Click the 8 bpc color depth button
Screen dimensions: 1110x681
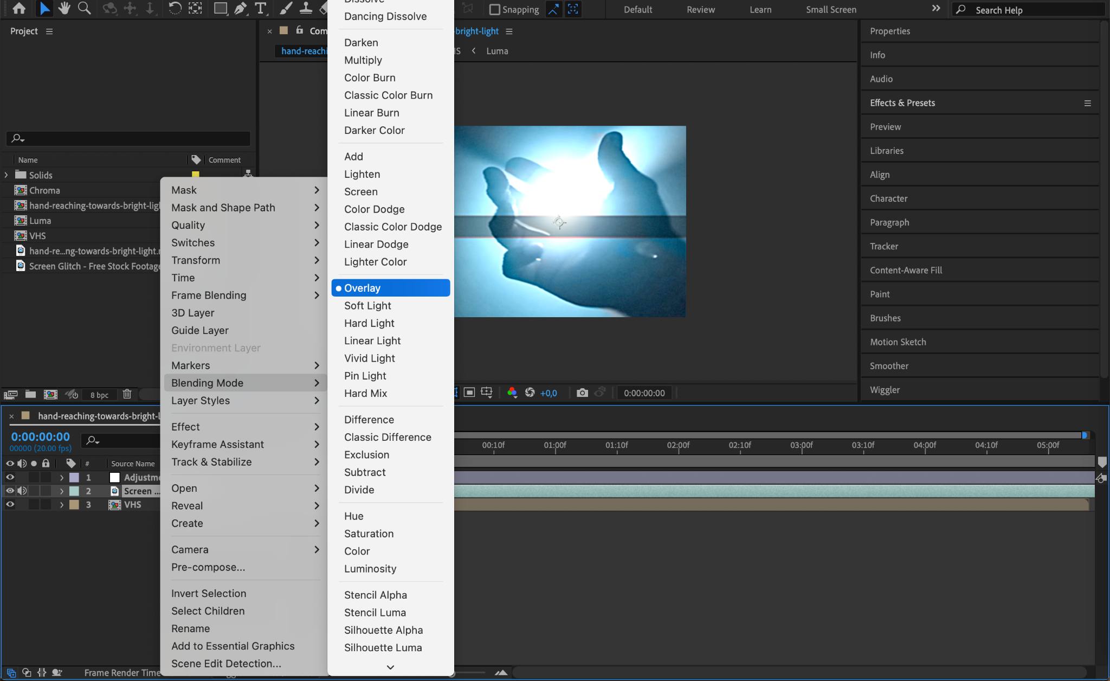pos(99,395)
